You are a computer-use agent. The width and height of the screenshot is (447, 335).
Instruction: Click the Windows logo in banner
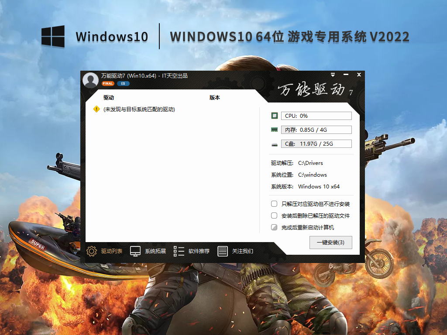[53, 37]
